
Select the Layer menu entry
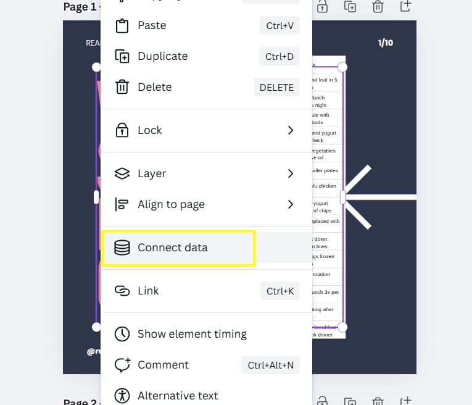coord(206,173)
